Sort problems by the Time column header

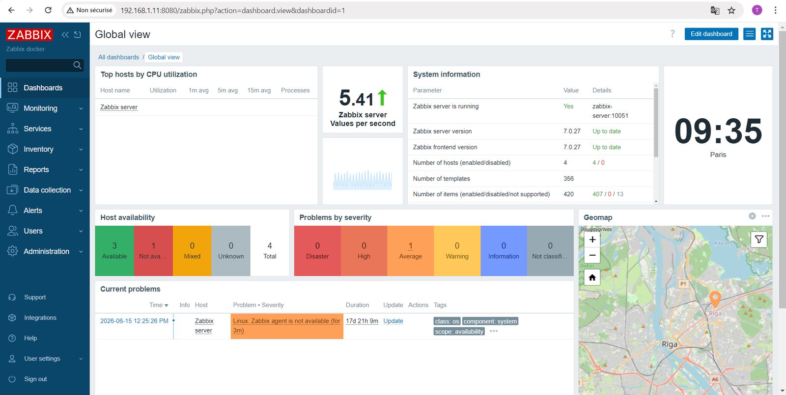point(159,305)
